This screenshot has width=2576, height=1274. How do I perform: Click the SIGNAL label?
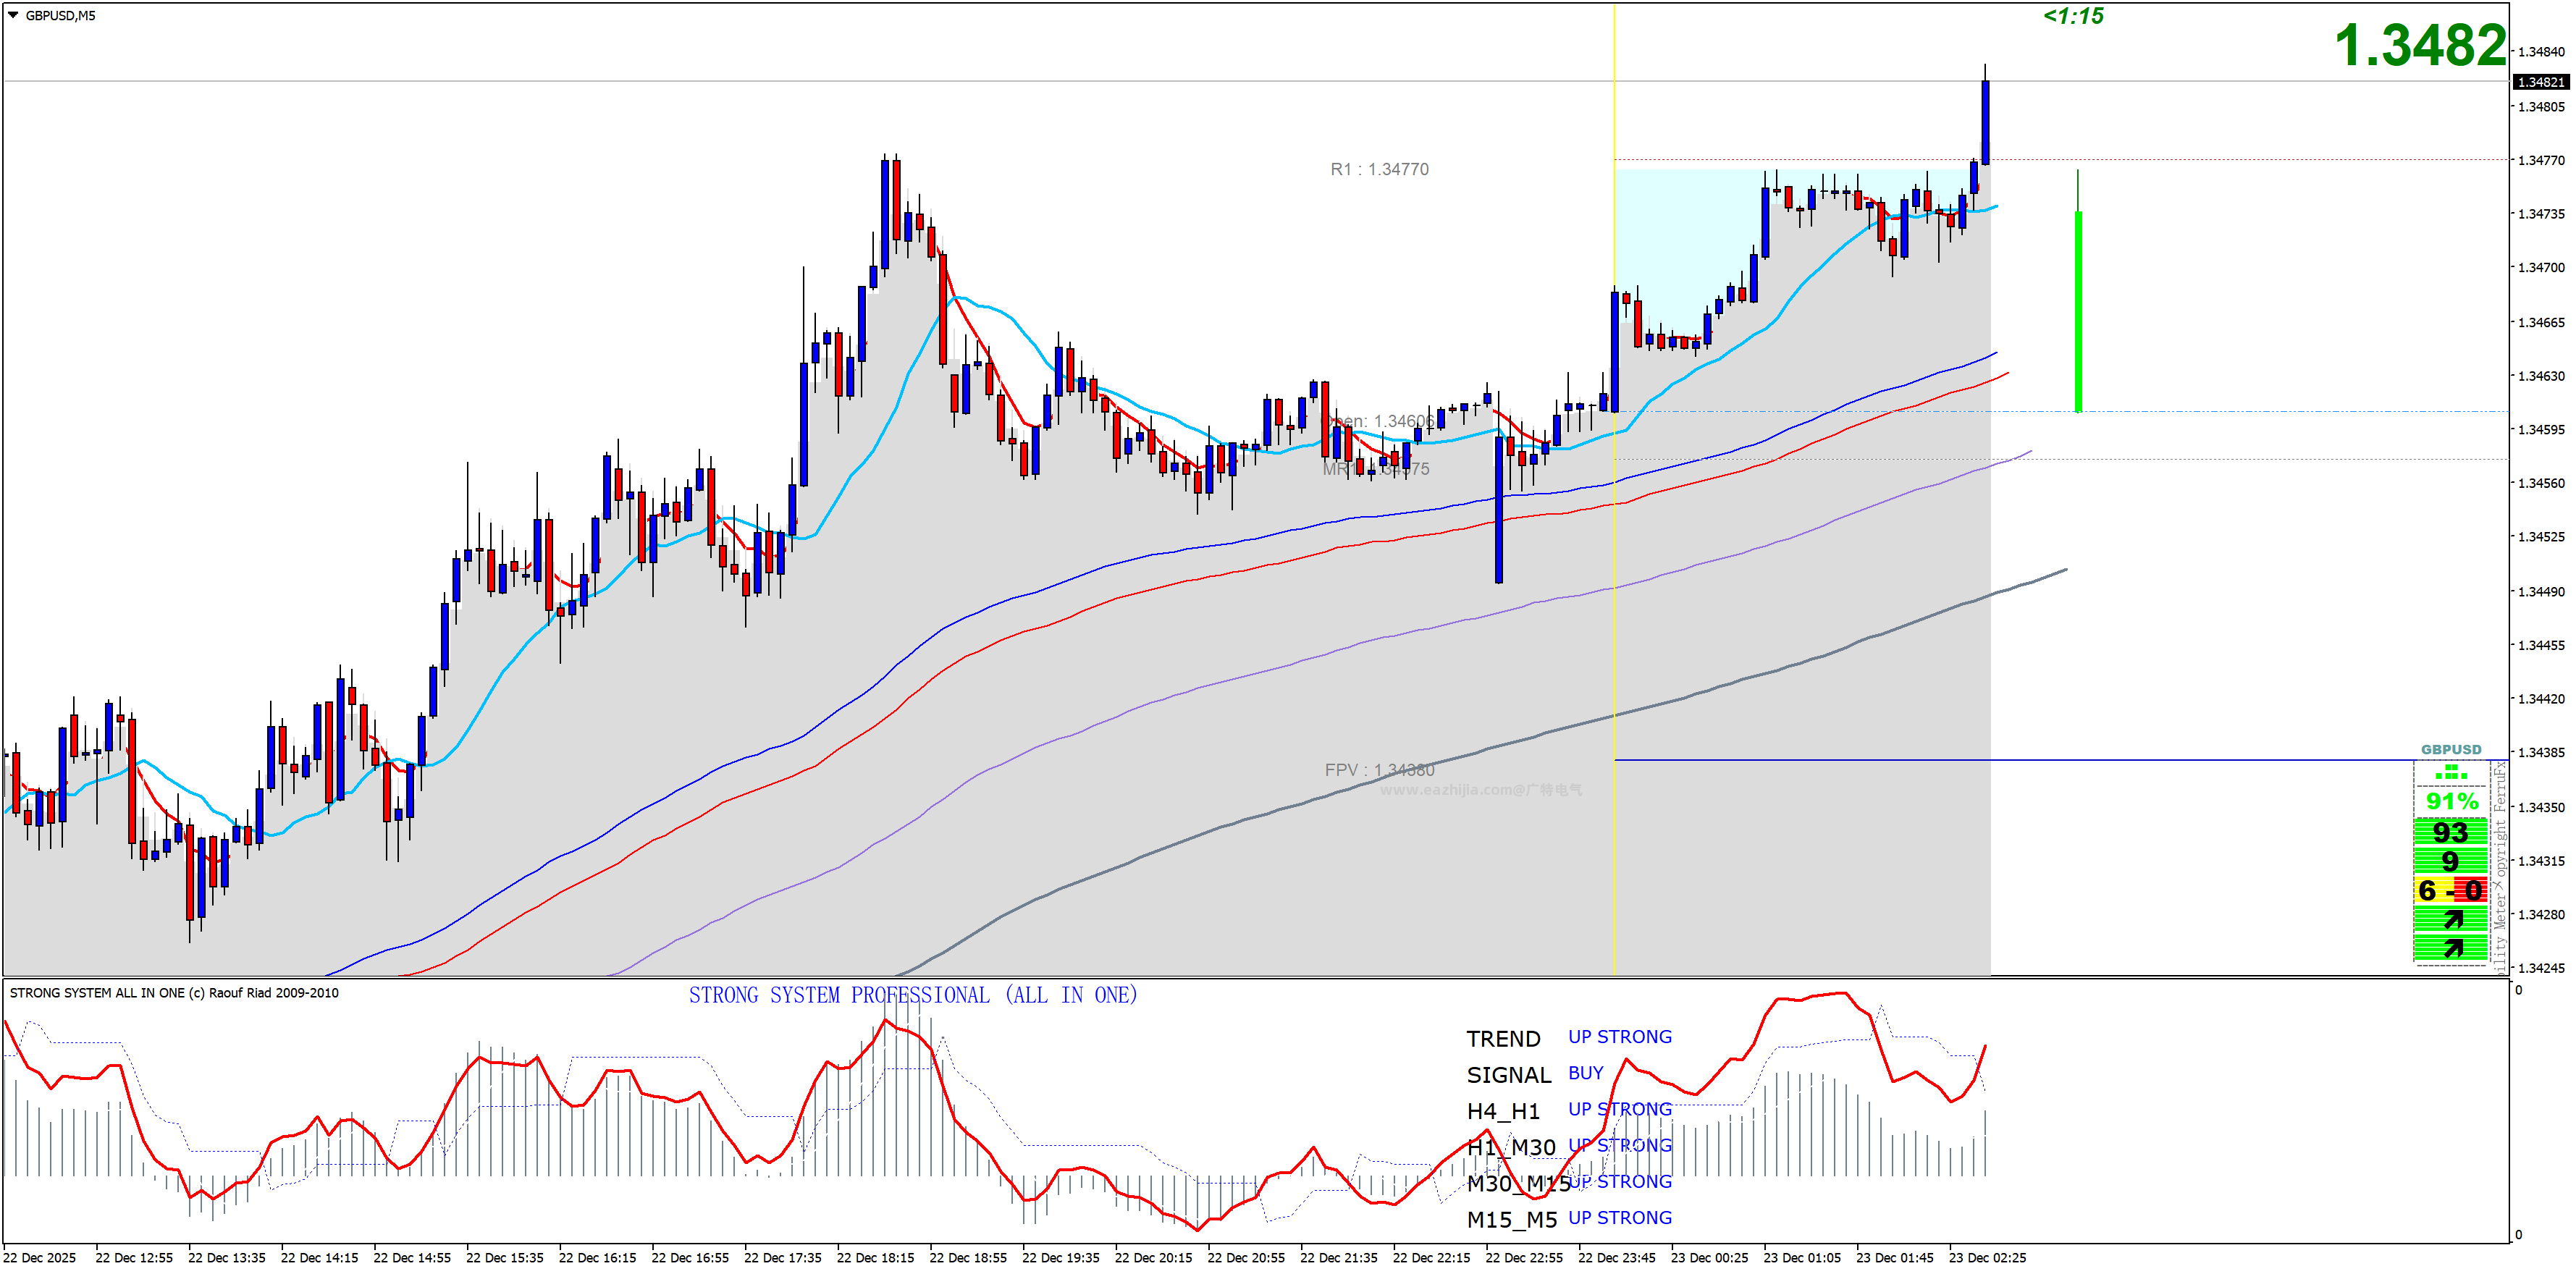[x=1508, y=1075]
